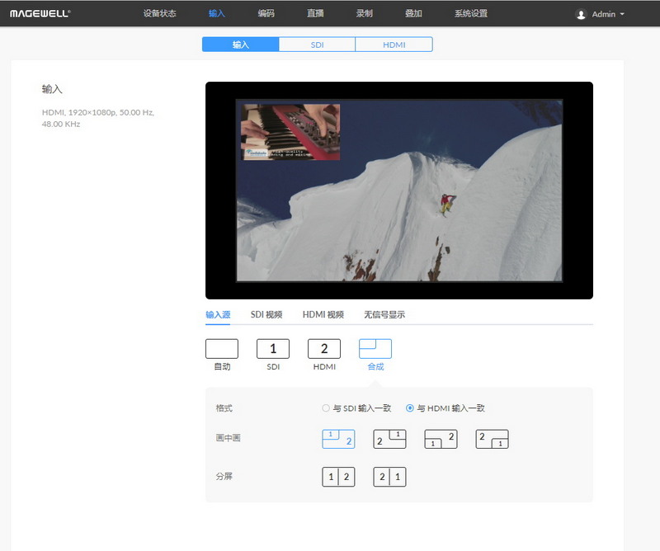Select the 自动 (auto) input source icon
This screenshot has width=660, height=551.
coord(221,349)
